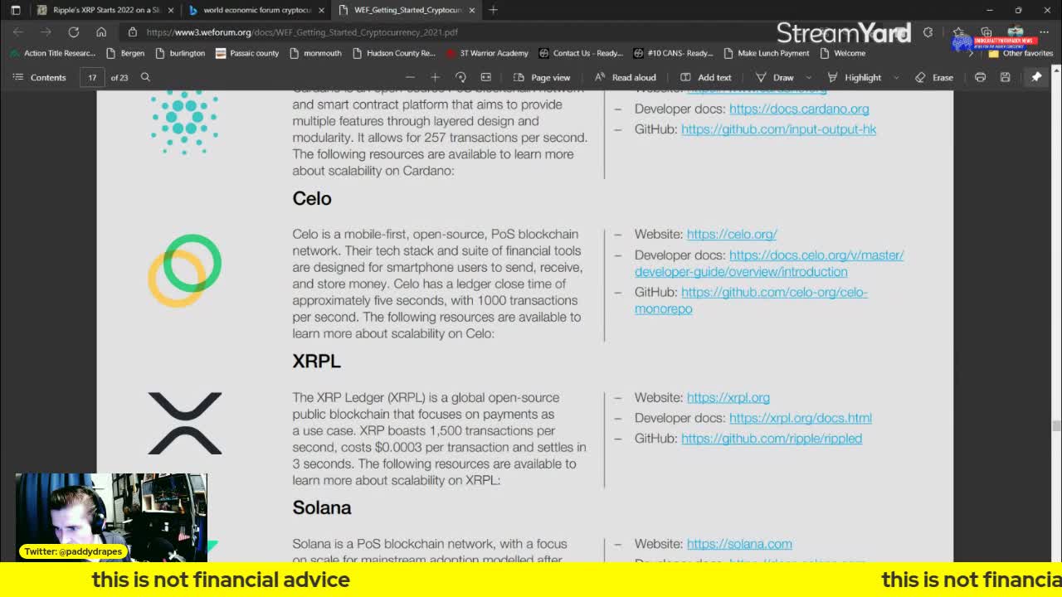Viewport: 1062px width, 597px height.
Task: Open the xrpl.org/docs.html link
Action: pos(801,419)
